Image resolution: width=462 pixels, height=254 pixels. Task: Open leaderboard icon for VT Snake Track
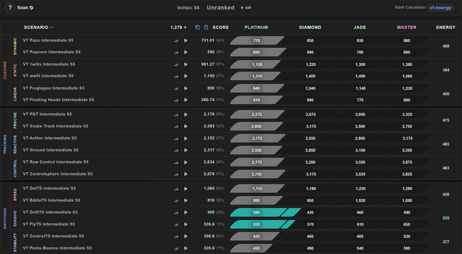[x=176, y=126]
